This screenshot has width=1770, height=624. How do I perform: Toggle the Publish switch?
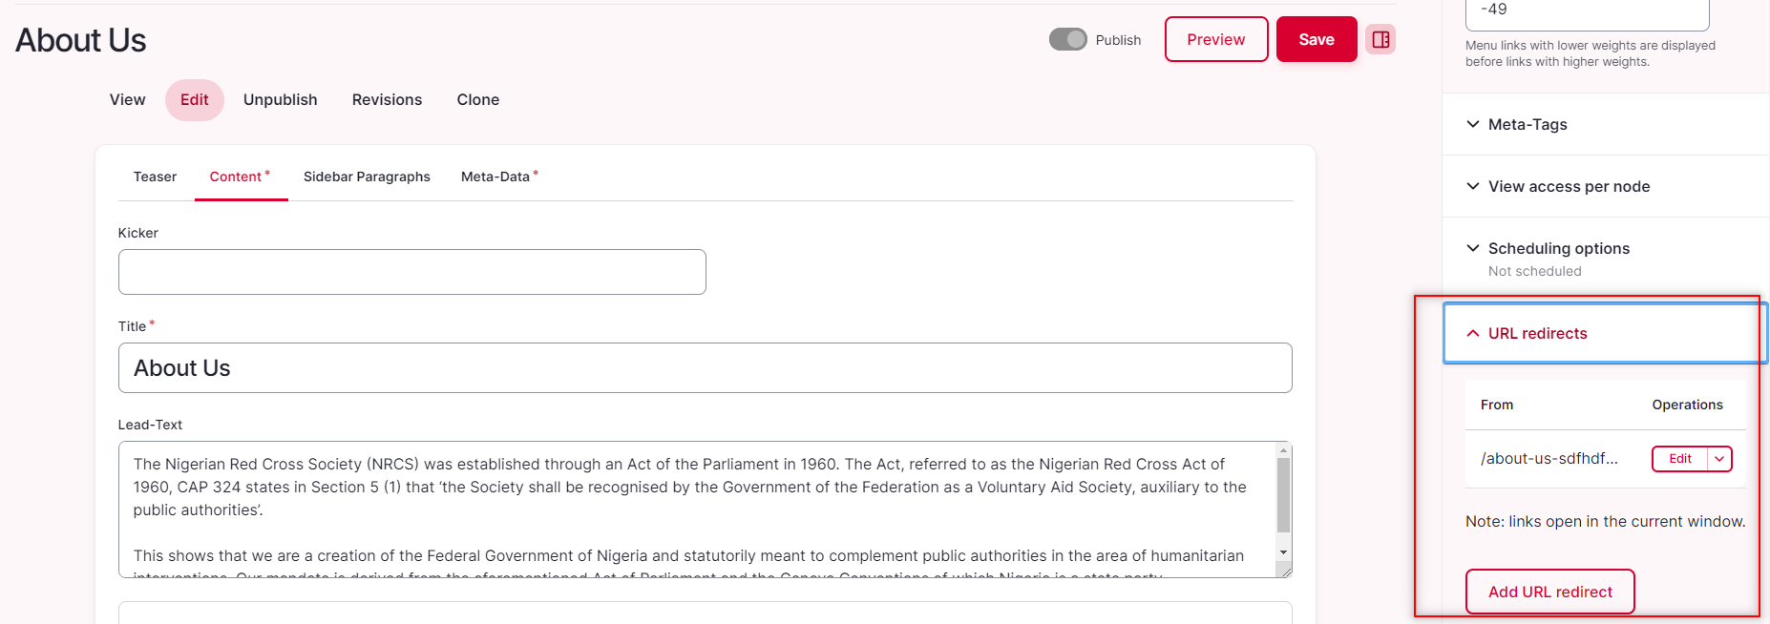(1067, 39)
